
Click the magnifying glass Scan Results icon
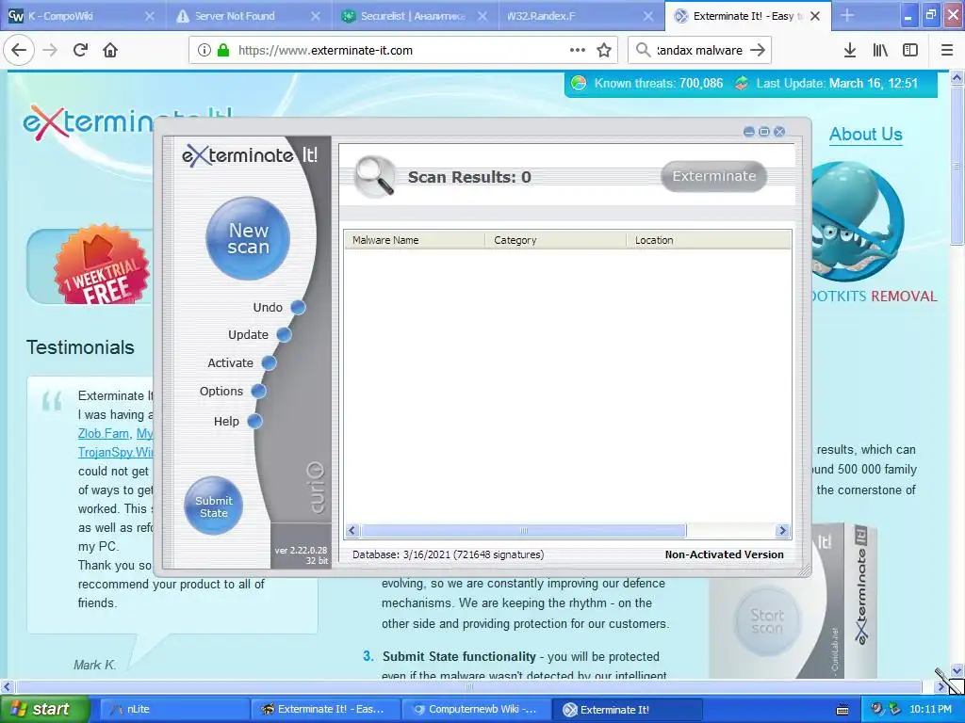pos(375,176)
